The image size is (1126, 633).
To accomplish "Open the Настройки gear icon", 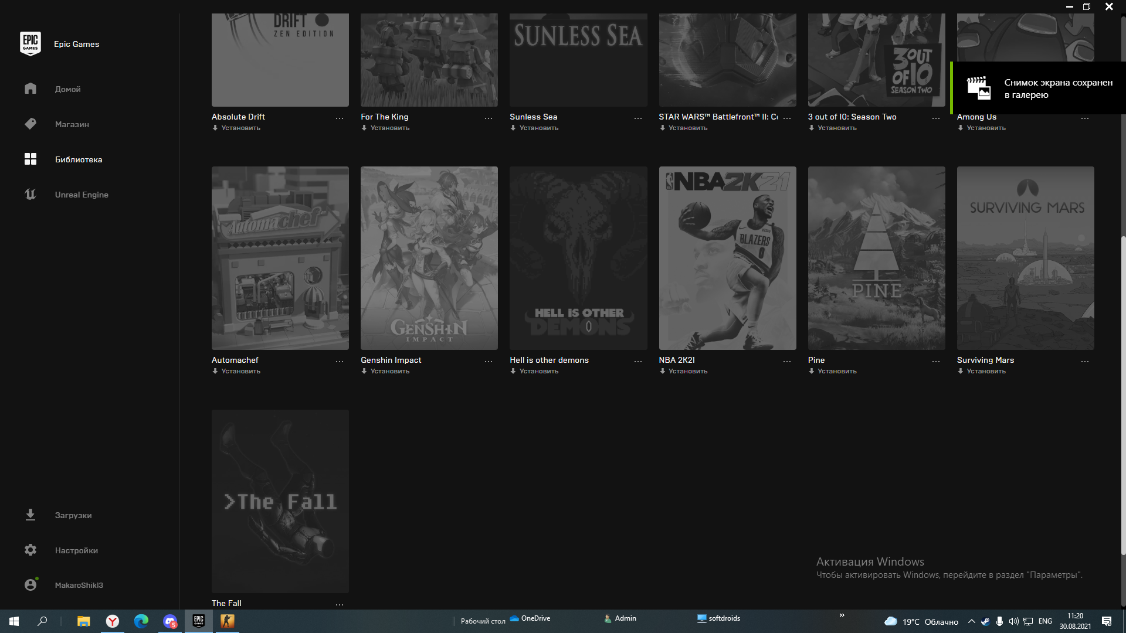I will point(30,550).
